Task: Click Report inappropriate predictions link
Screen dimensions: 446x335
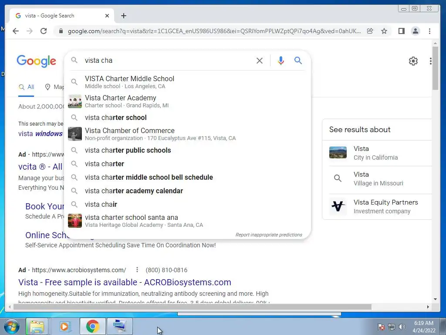Action: point(269,235)
